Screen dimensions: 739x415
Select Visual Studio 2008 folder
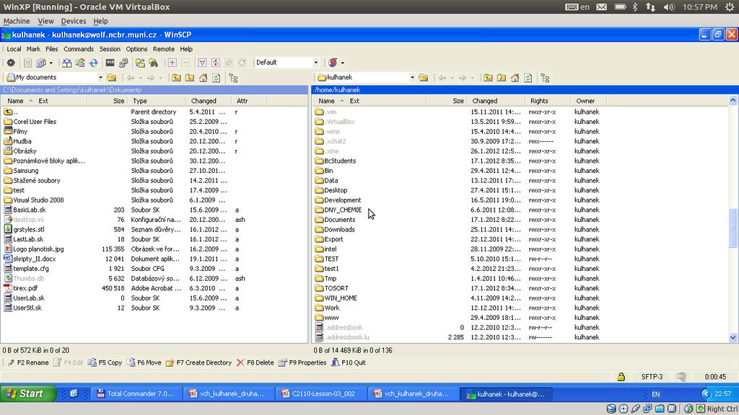[38, 200]
